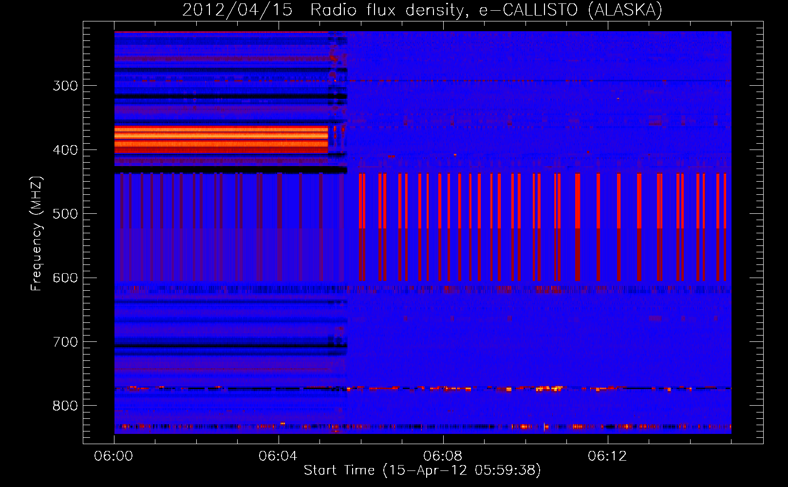Select the 600 frequency axis label
The width and height of the screenshot is (788, 487).
click(65, 278)
